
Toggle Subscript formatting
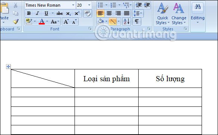(x=68, y=13)
